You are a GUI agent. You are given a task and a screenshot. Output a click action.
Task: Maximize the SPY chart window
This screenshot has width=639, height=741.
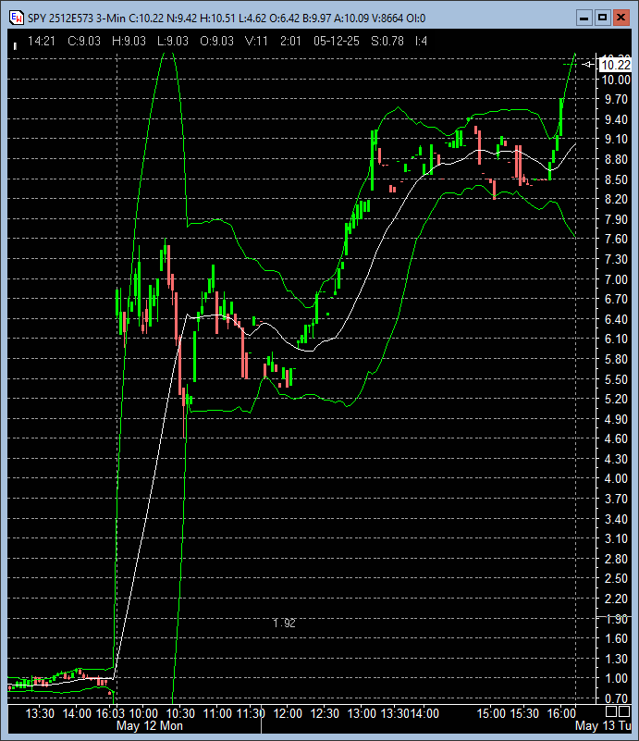[602, 18]
